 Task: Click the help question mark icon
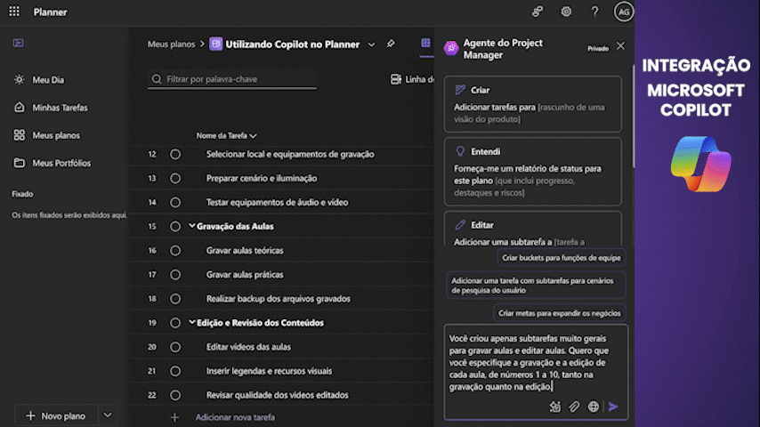click(594, 12)
